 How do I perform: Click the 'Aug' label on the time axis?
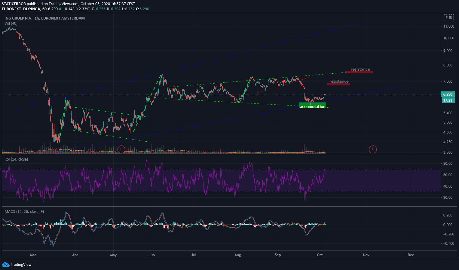[238, 255]
